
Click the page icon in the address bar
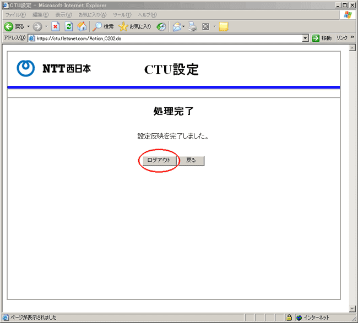coord(32,39)
